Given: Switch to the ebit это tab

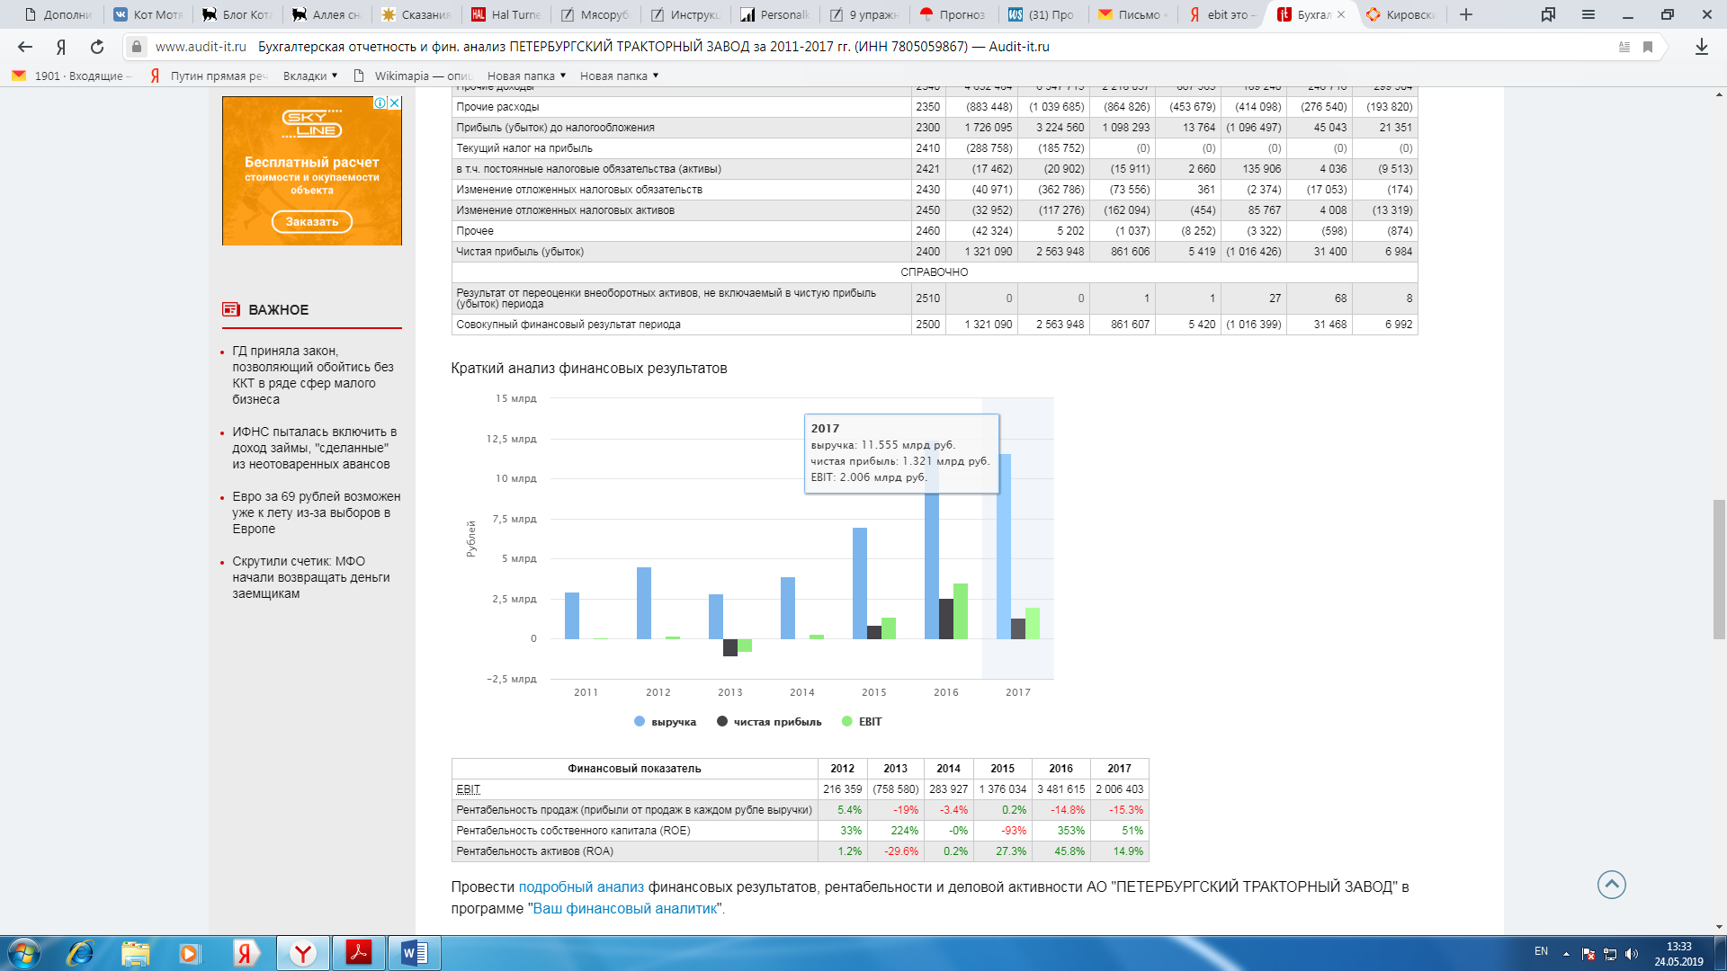Looking at the screenshot, I should point(1222,14).
